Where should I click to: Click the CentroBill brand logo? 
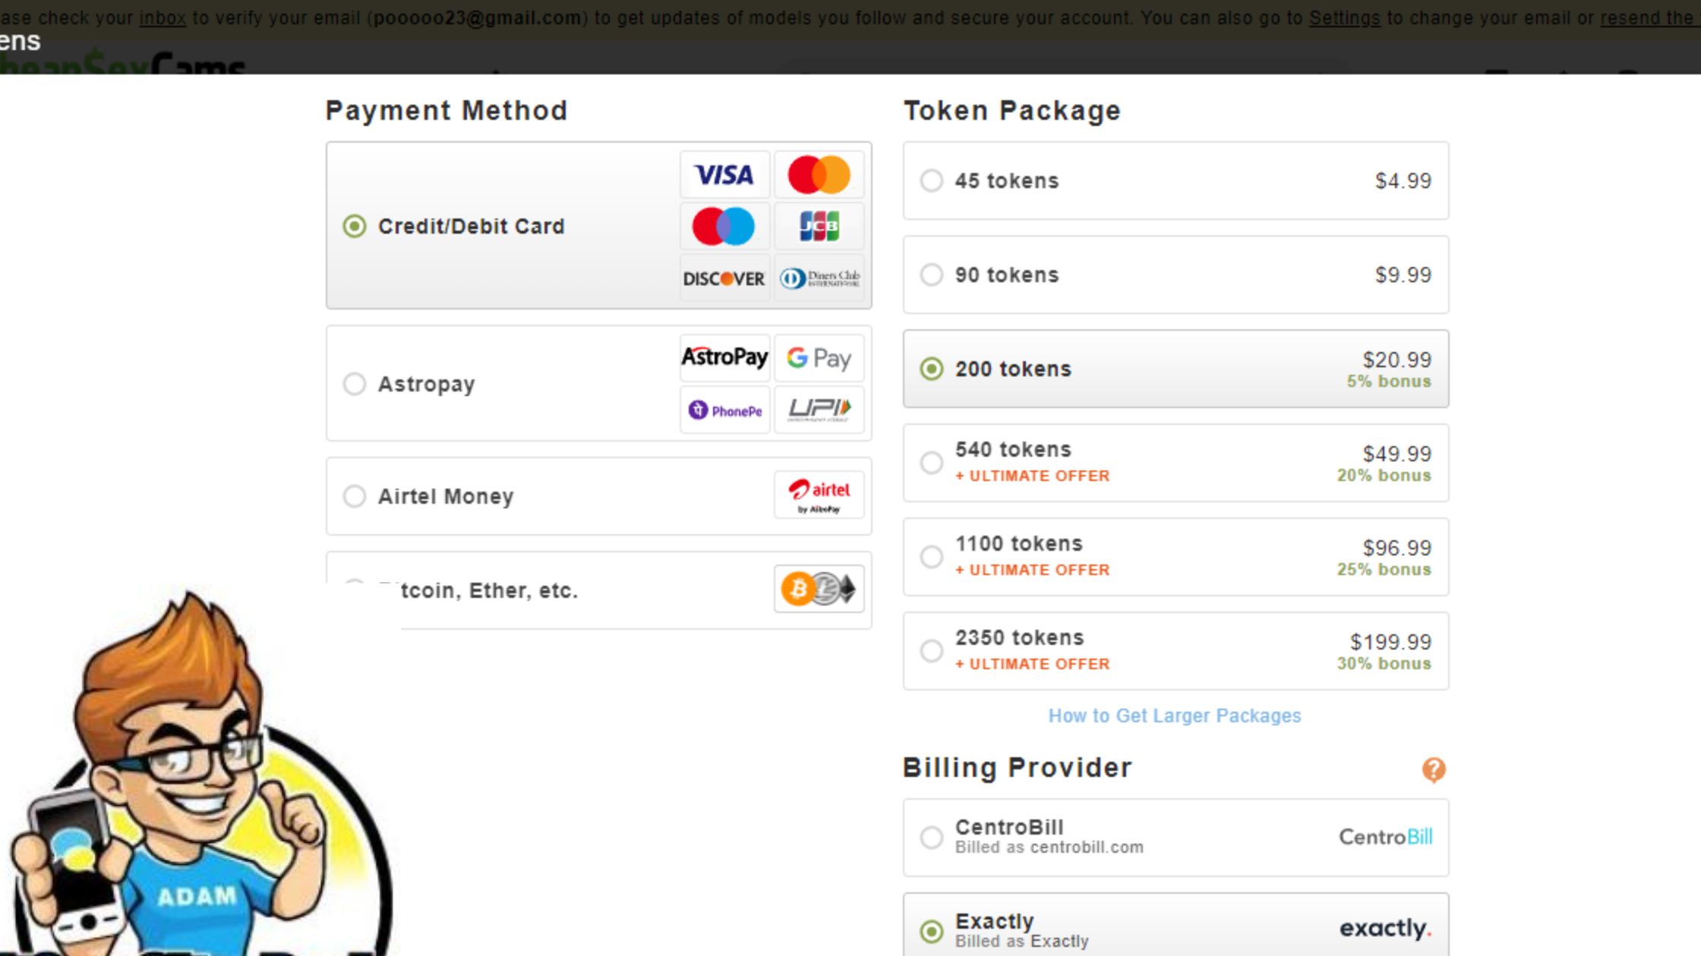tap(1385, 837)
